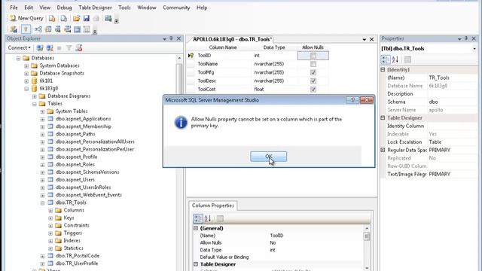The image size is (482, 271).
Task: Click the Open File folder icon
Action: (76, 18)
